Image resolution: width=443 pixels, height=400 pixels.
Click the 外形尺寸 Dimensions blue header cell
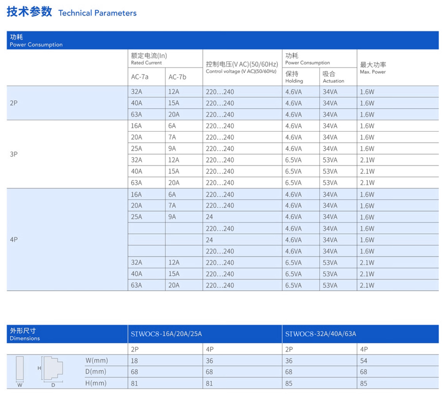(x=66, y=334)
